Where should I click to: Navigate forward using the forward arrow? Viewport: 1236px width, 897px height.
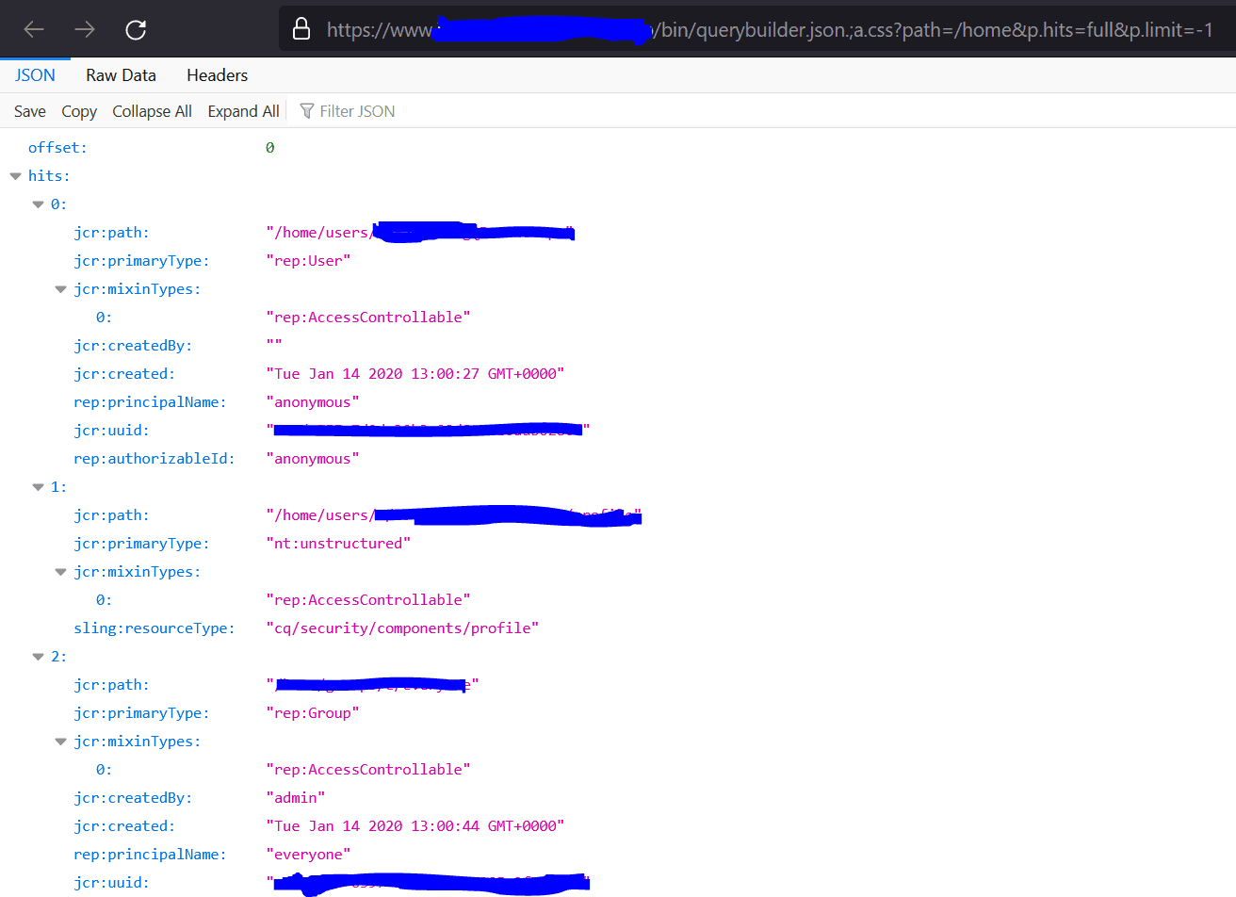pyautogui.click(x=86, y=29)
